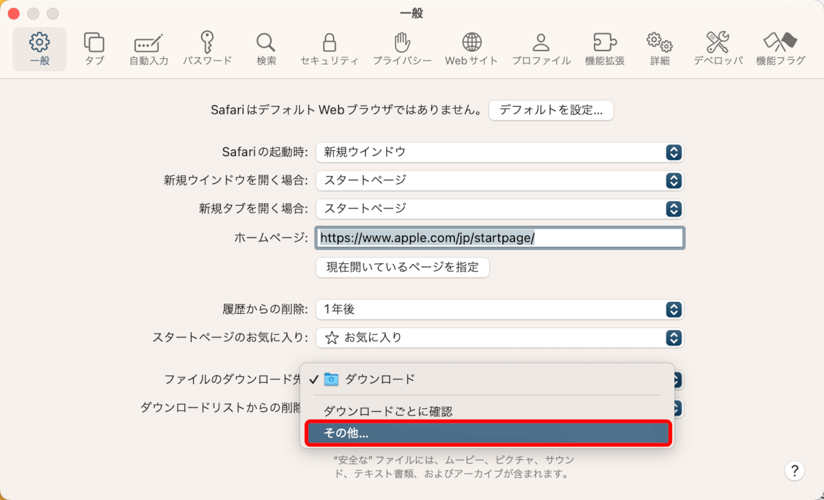Open the 詳細 (Advanced) gears pane
The height and width of the screenshot is (500, 824).
coord(659,49)
